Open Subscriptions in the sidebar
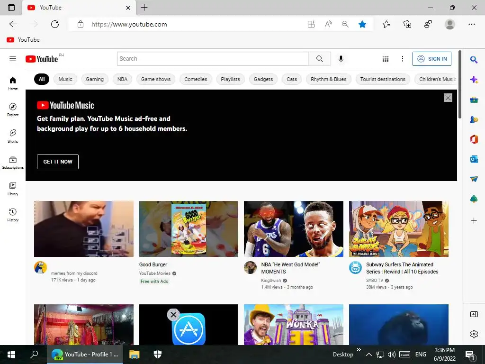The image size is (485, 364). pyautogui.click(x=13, y=163)
